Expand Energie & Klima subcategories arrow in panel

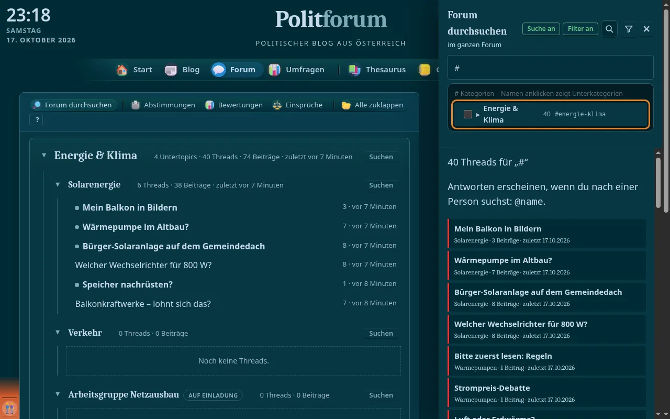(x=478, y=114)
